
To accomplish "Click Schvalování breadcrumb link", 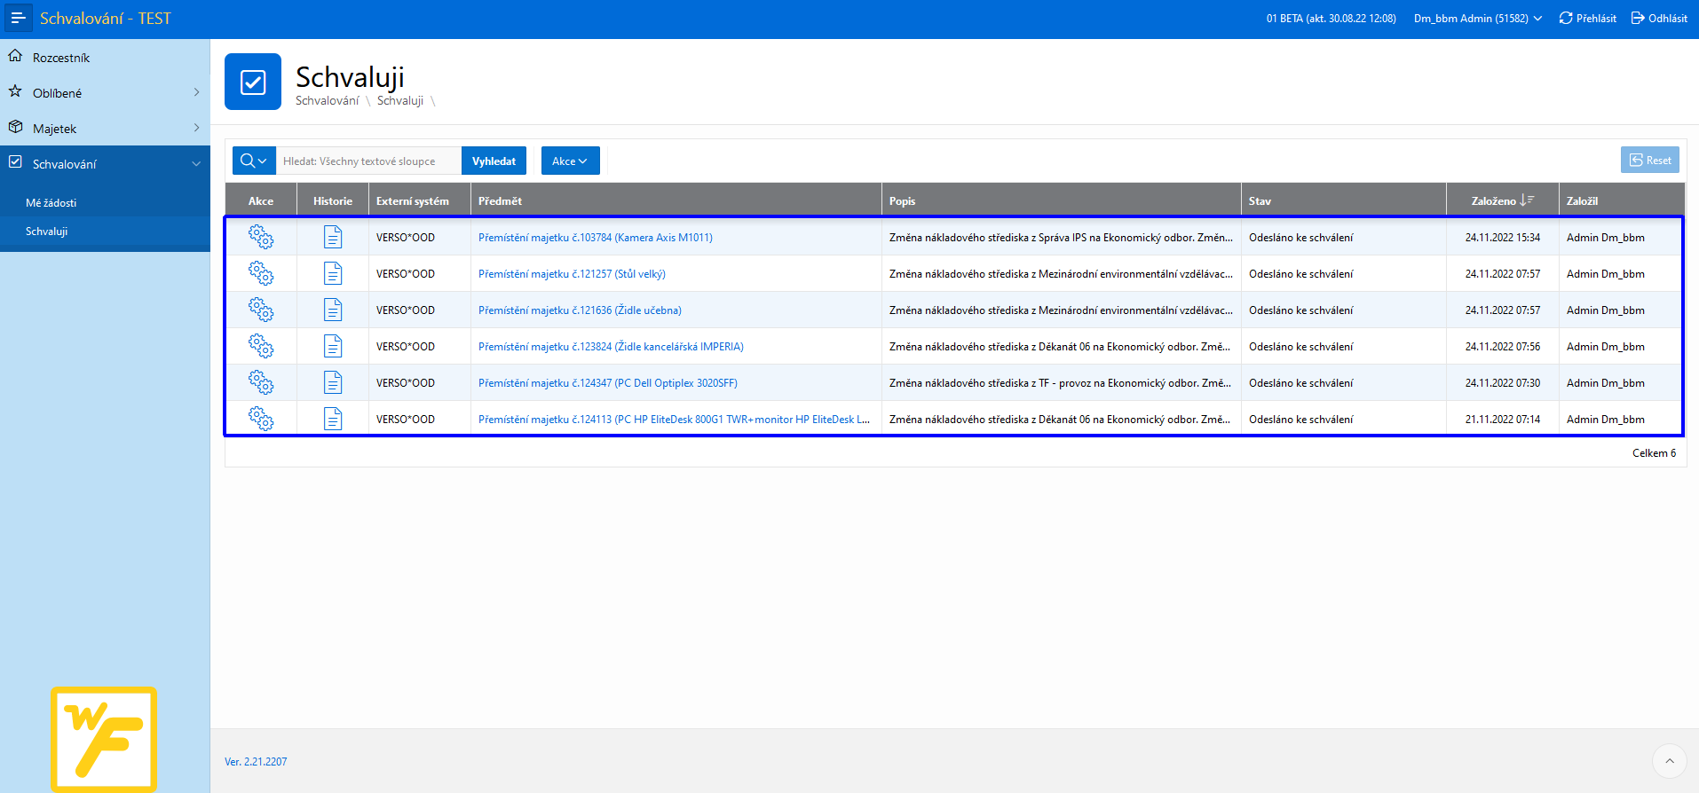I will pos(327,100).
